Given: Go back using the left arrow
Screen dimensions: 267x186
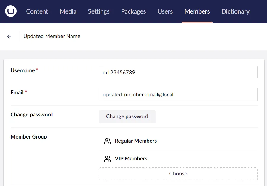Looking at the screenshot, I should pyautogui.click(x=9, y=37).
